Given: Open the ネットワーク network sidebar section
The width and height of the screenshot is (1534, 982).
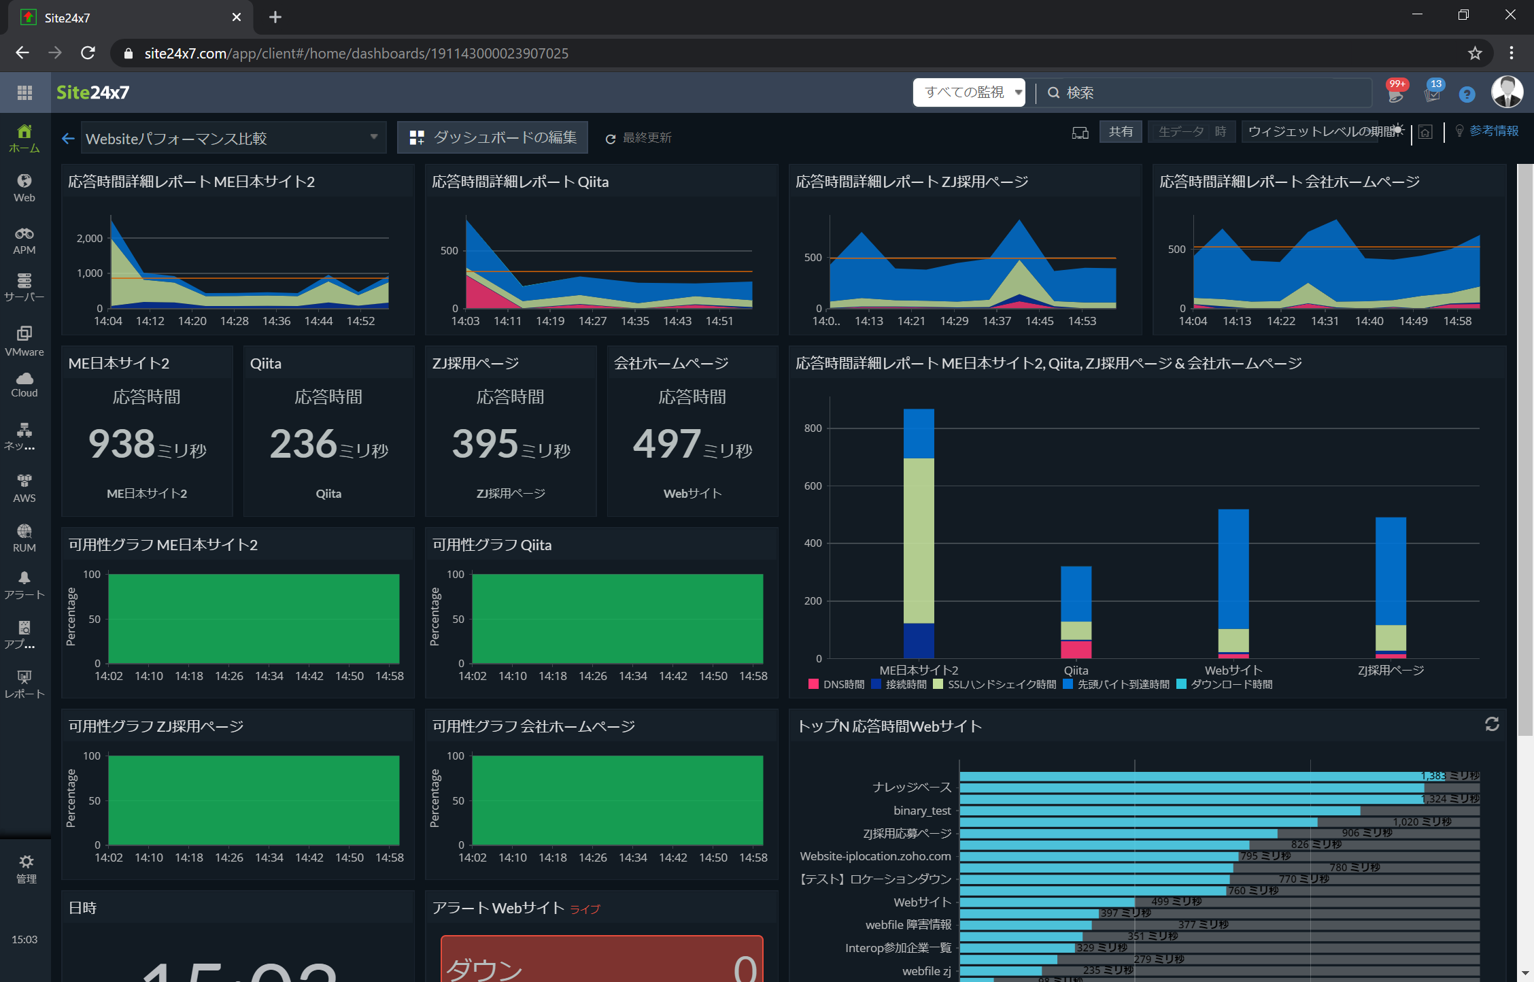Looking at the screenshot, I should (24, 437).
